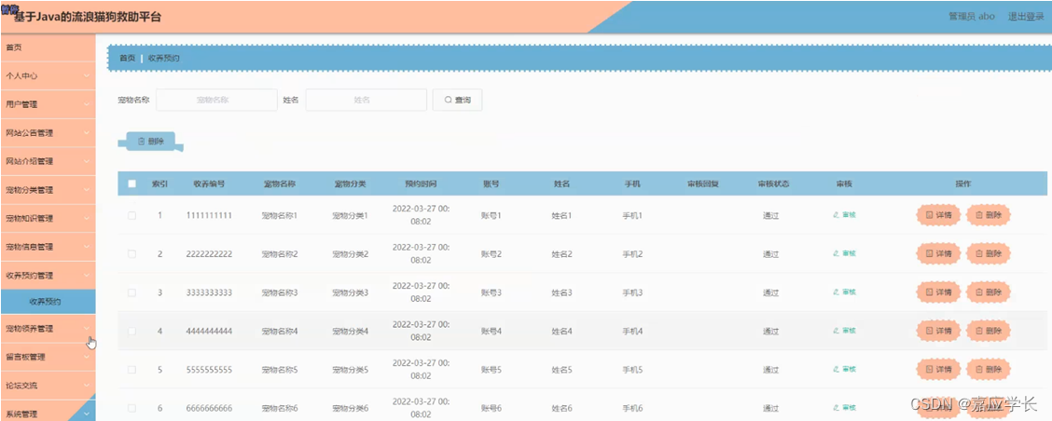Check the checkbox for row 3
The height and width of the screenshot is (421, 1052).
point(132,292)
